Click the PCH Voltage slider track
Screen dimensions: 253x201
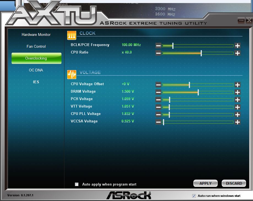click(x=198, y=100)
